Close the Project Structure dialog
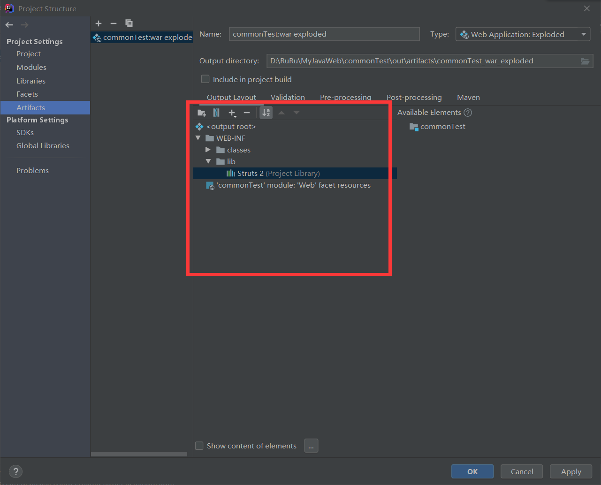 [x=587, y=8]
